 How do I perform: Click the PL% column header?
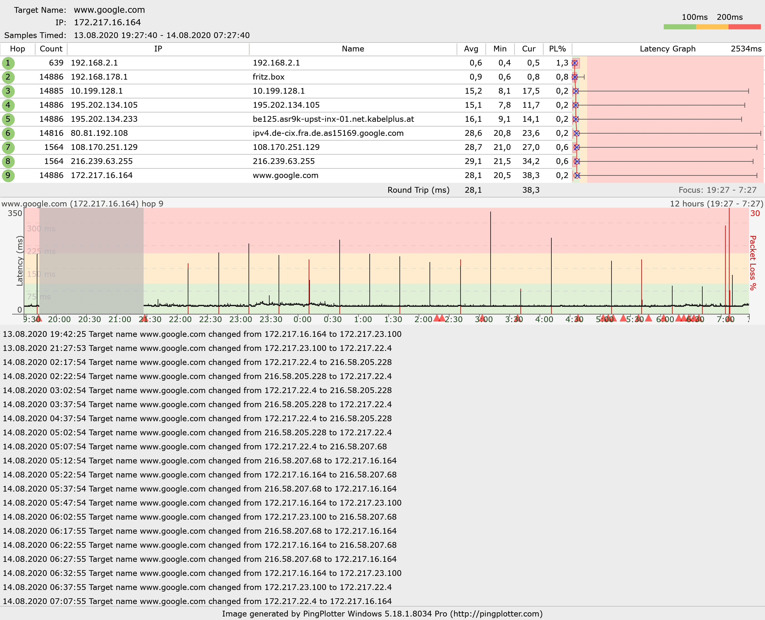557,49
